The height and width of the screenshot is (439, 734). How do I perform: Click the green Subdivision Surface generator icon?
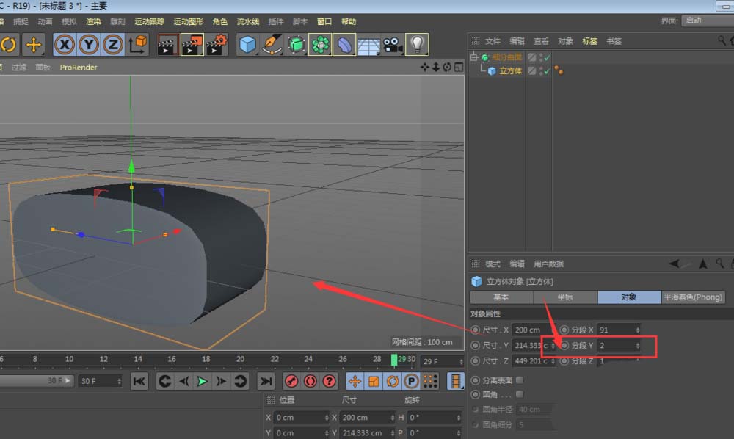(x=295, y=46)
